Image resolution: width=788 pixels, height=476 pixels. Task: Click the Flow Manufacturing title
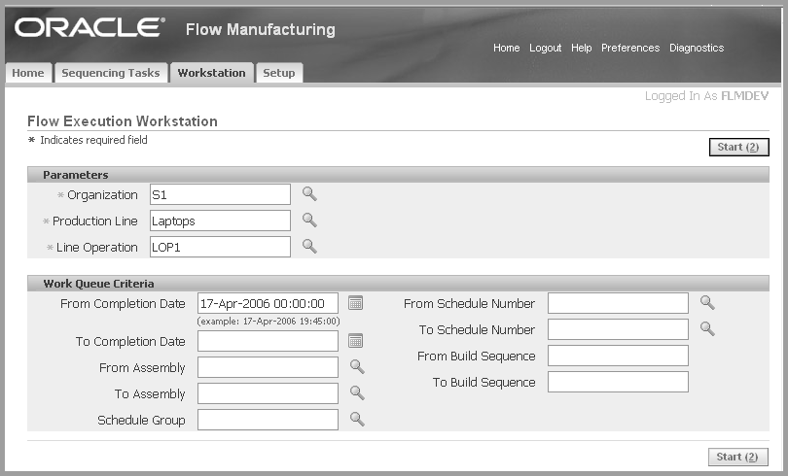click(x=261, y=29)
